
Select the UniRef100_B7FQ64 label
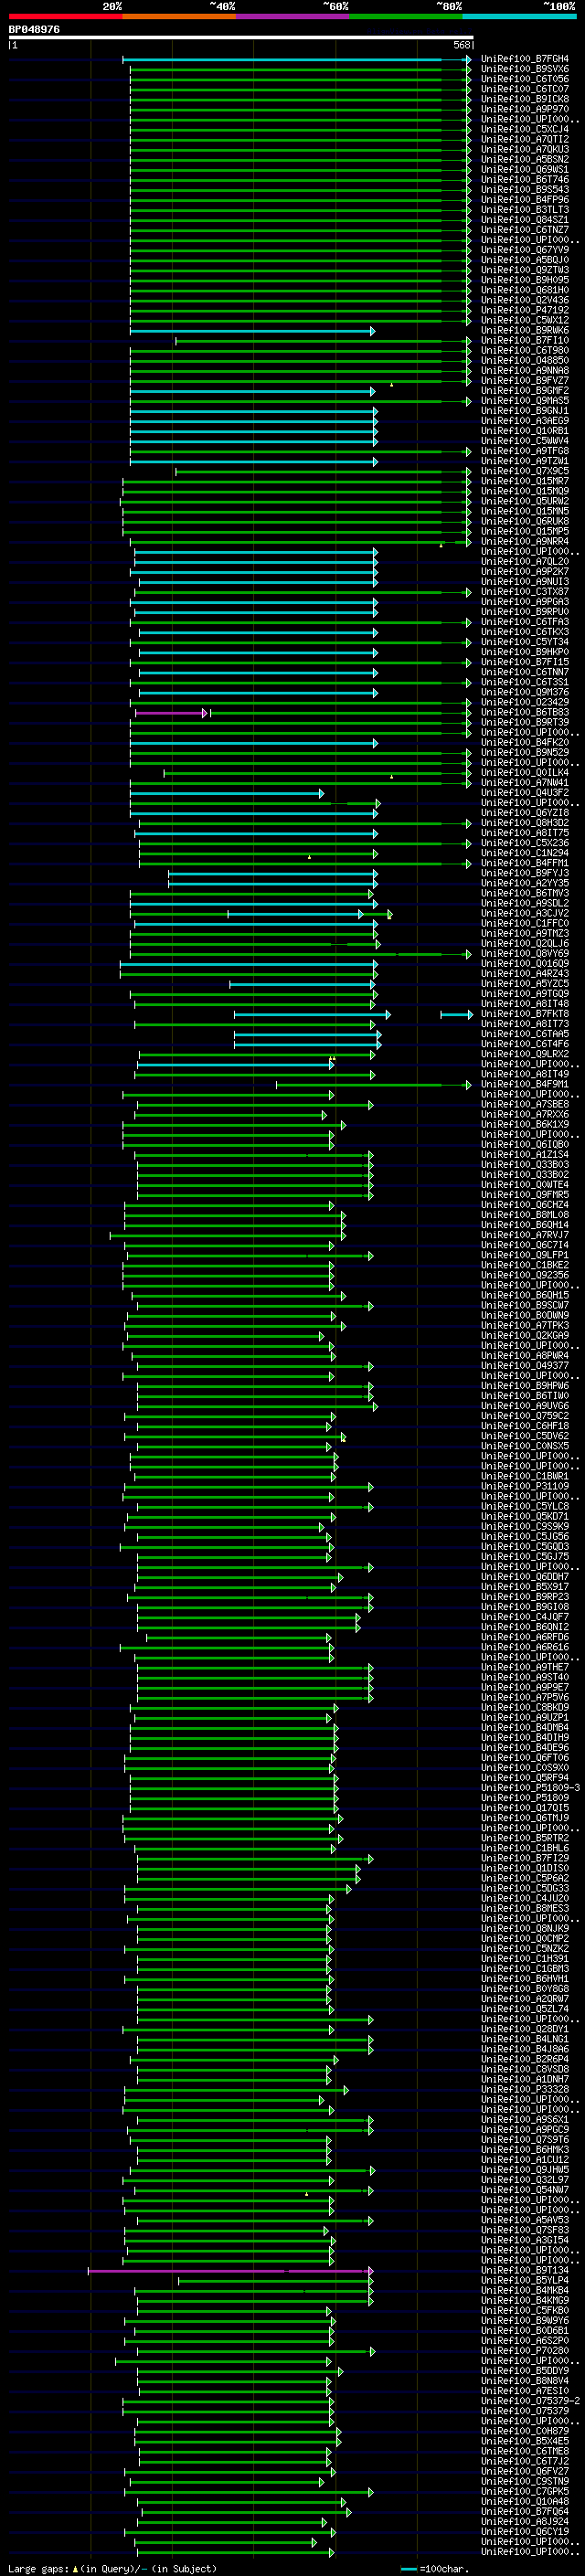525,2511
